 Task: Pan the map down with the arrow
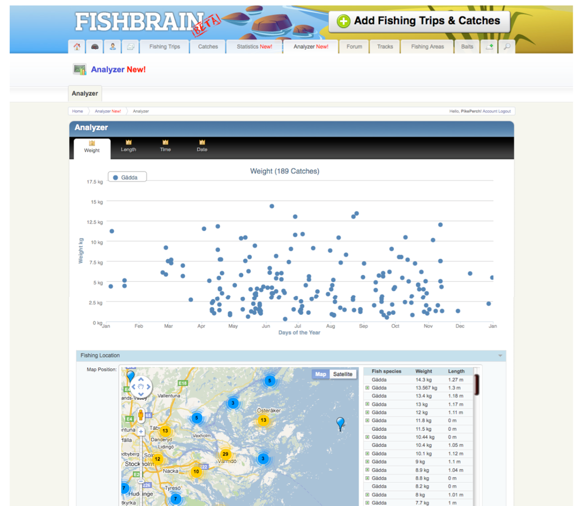[140, 394]
